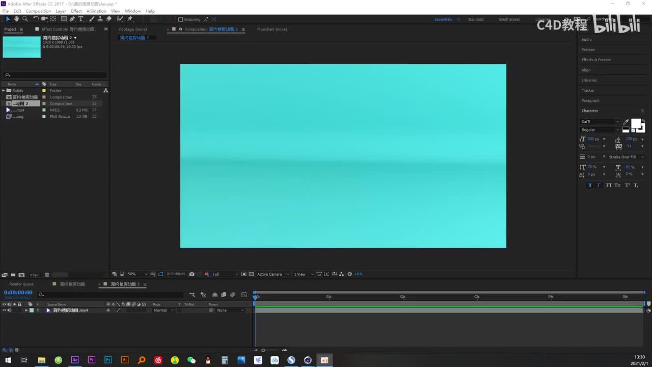The image size is (652, 367).
Task: Enable the Snapping checkbox
Action: pyautogui.click(x=181, y=19)
